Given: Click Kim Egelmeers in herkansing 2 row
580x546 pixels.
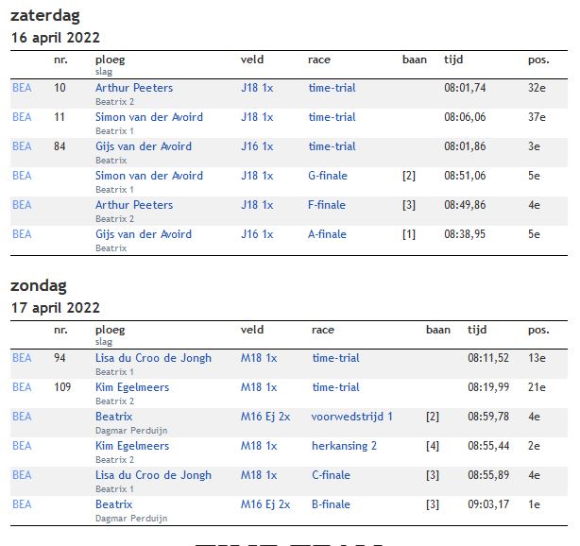Looking at the screenshot, I should click(132, 445).
